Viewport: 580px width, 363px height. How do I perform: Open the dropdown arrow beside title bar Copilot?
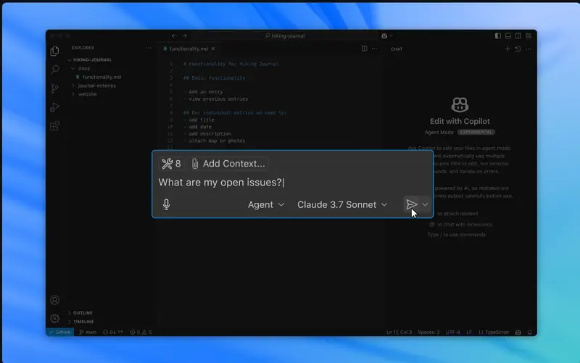(x=391, y=36)
